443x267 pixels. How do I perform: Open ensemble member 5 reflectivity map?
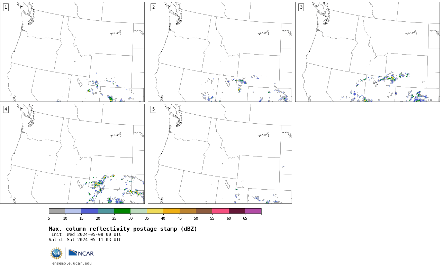[x=220, y=154]
